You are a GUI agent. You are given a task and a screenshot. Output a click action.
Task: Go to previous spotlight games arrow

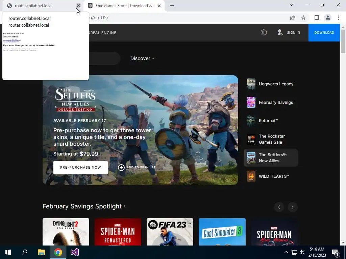click(279, 207)
